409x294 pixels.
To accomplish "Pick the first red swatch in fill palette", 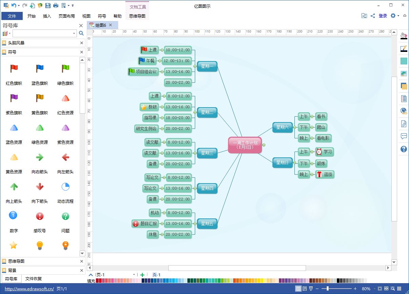I will coord(97,281).
